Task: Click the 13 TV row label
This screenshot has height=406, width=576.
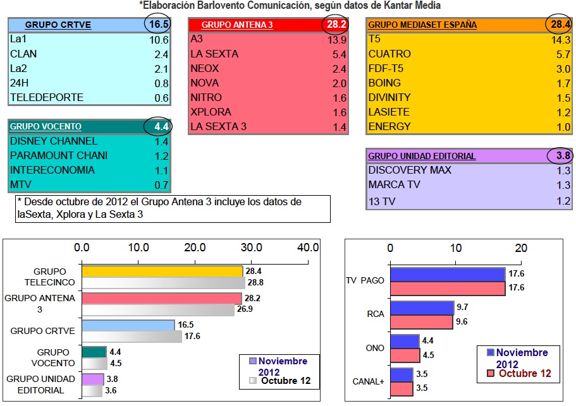Action: pos(382,201)
